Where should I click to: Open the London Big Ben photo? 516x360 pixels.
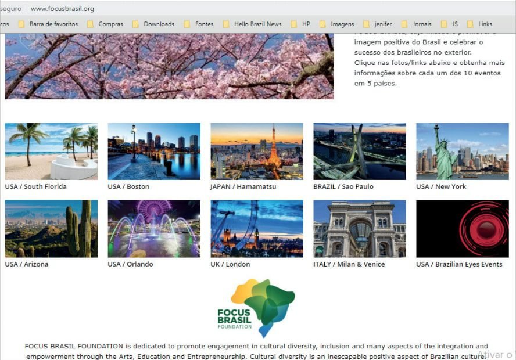pos(257,229)
